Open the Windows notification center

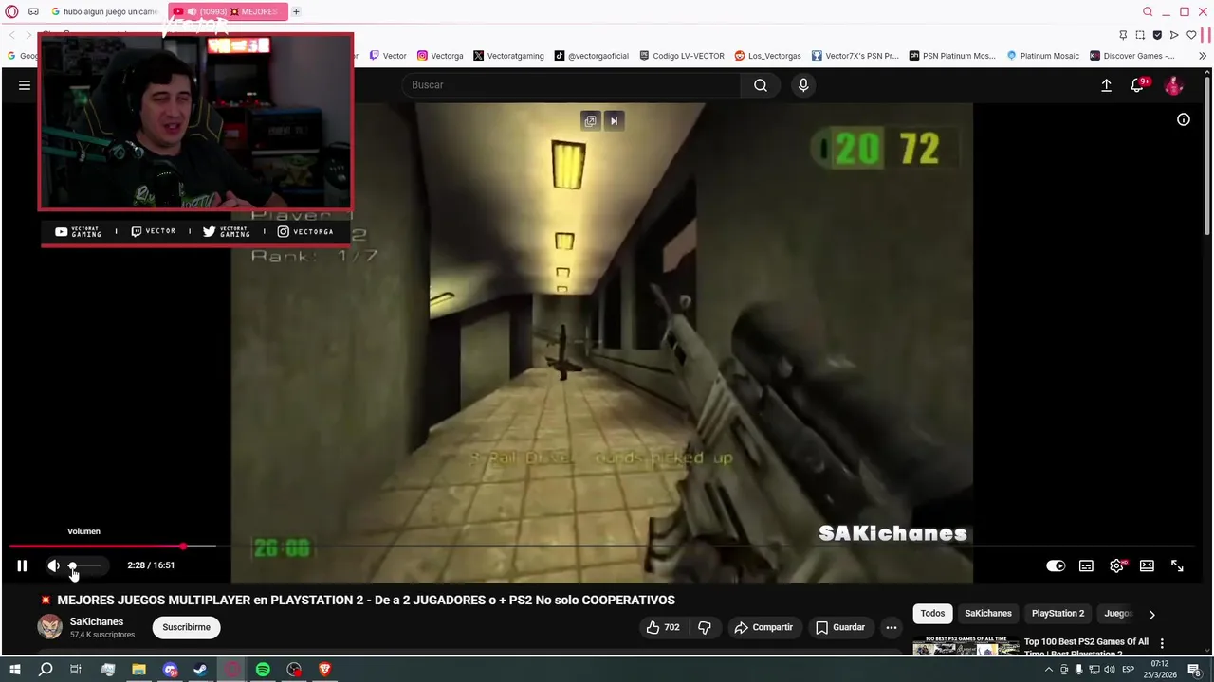[x=1194, y=670]
